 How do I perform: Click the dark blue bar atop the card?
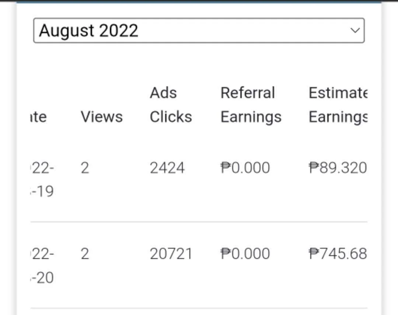[199, 1]
